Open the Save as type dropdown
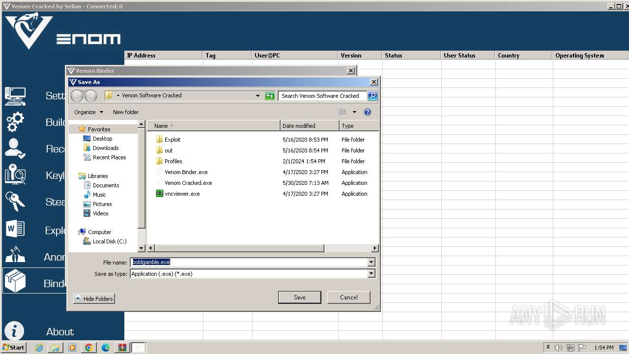The image size is (629, 354). point(372,274)
